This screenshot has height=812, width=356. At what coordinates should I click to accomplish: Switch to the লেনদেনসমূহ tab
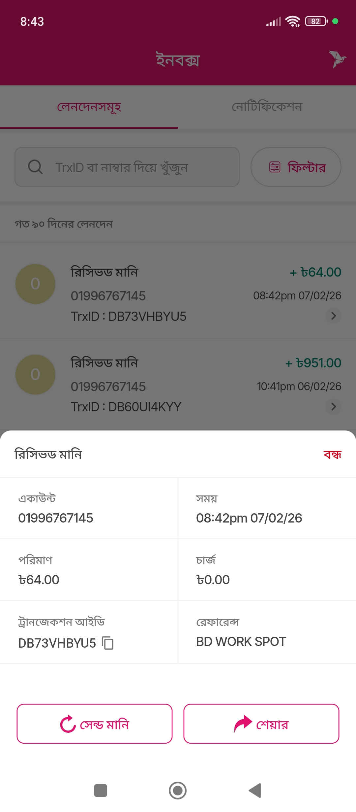(89, 107)
